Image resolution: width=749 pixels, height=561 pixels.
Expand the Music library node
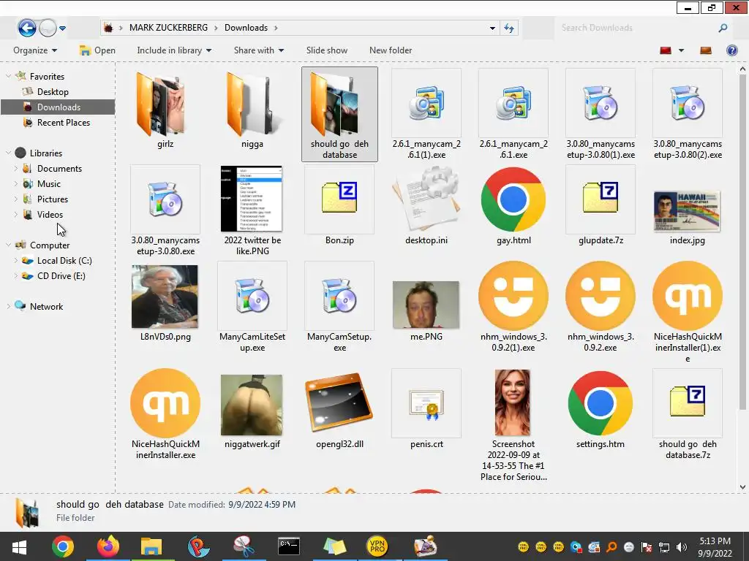tap(16, 183)
